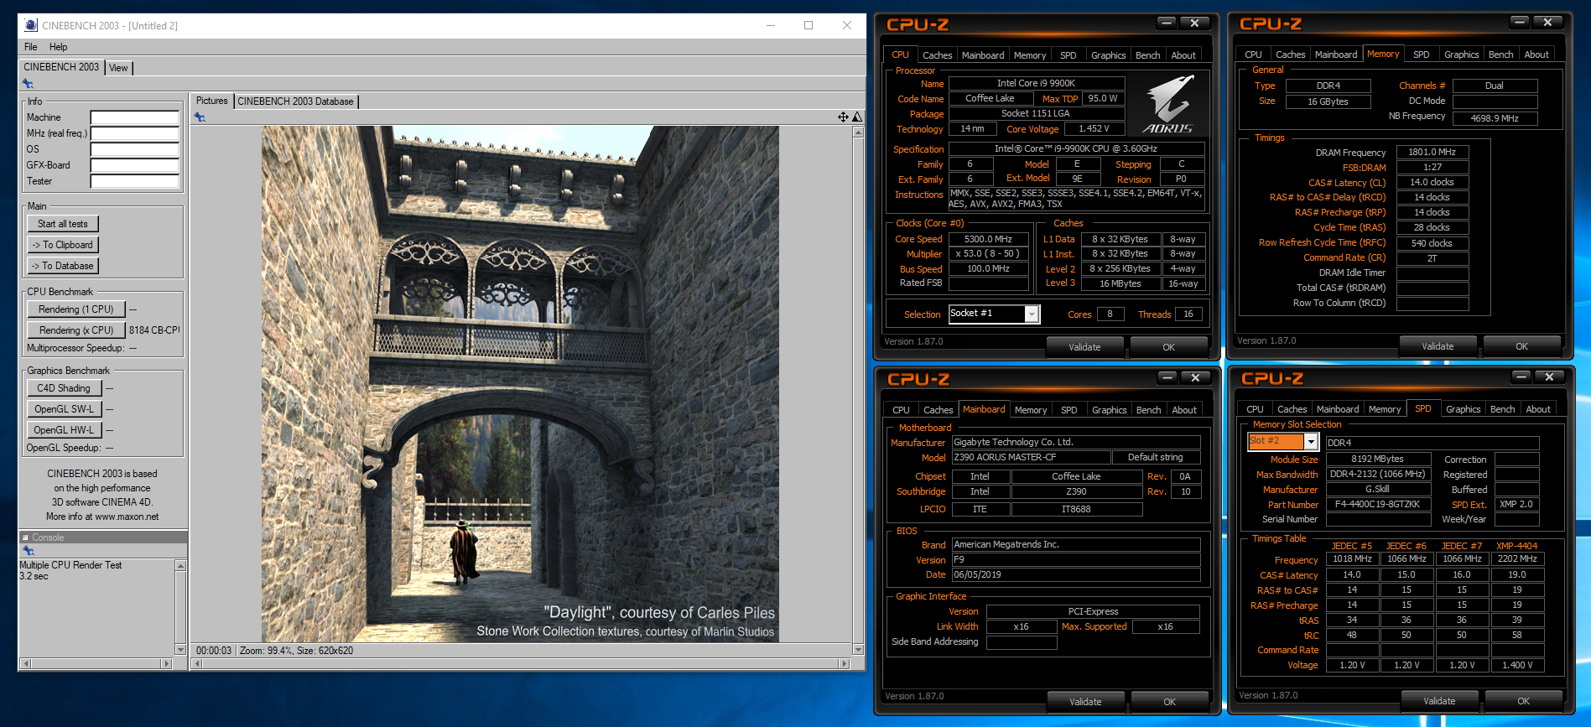Select the Pictures tab
The image size is (1591, 727).
(211, 101)
